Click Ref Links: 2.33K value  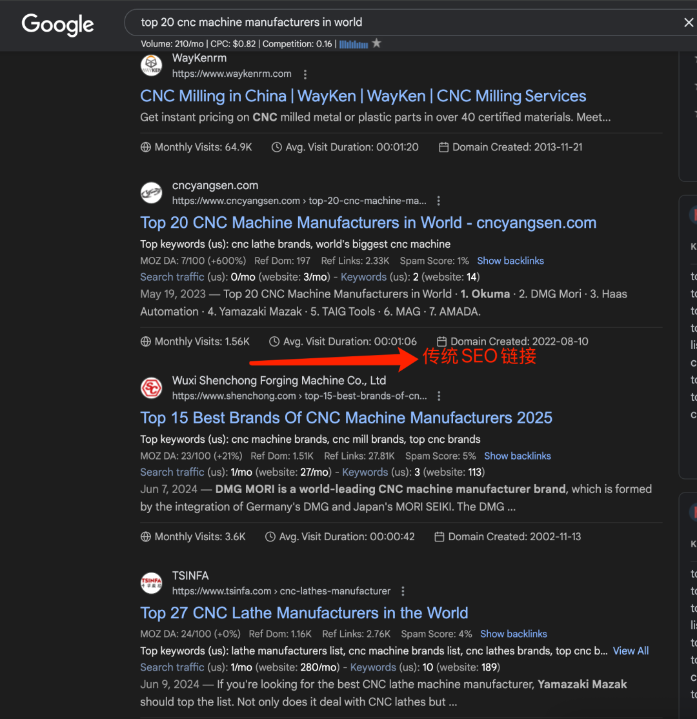[x=355, y=261]
